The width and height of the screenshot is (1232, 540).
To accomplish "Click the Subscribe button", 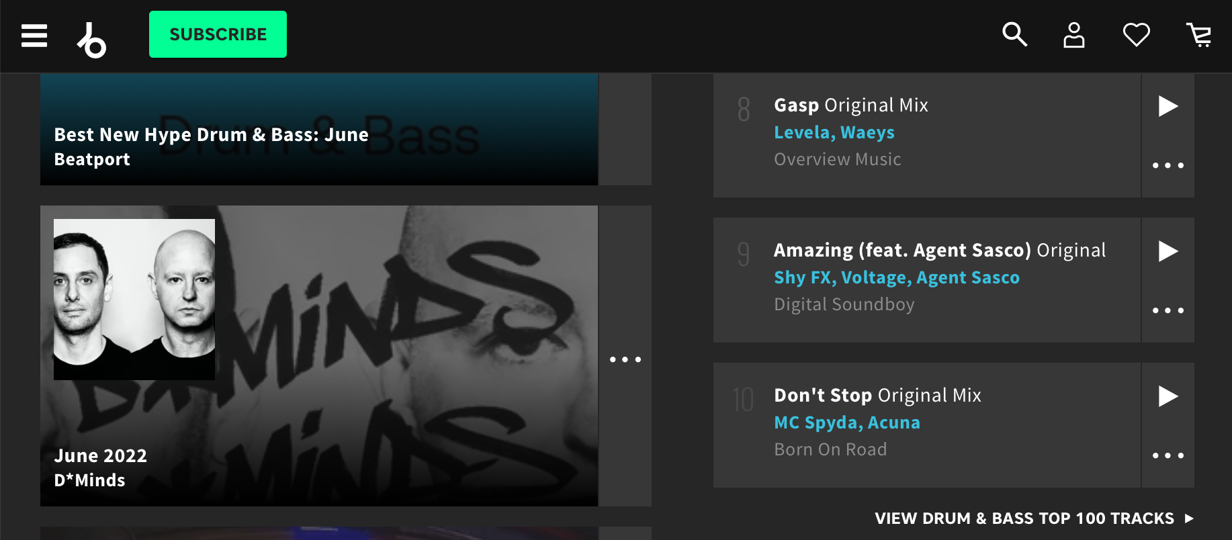I will 218,34.
